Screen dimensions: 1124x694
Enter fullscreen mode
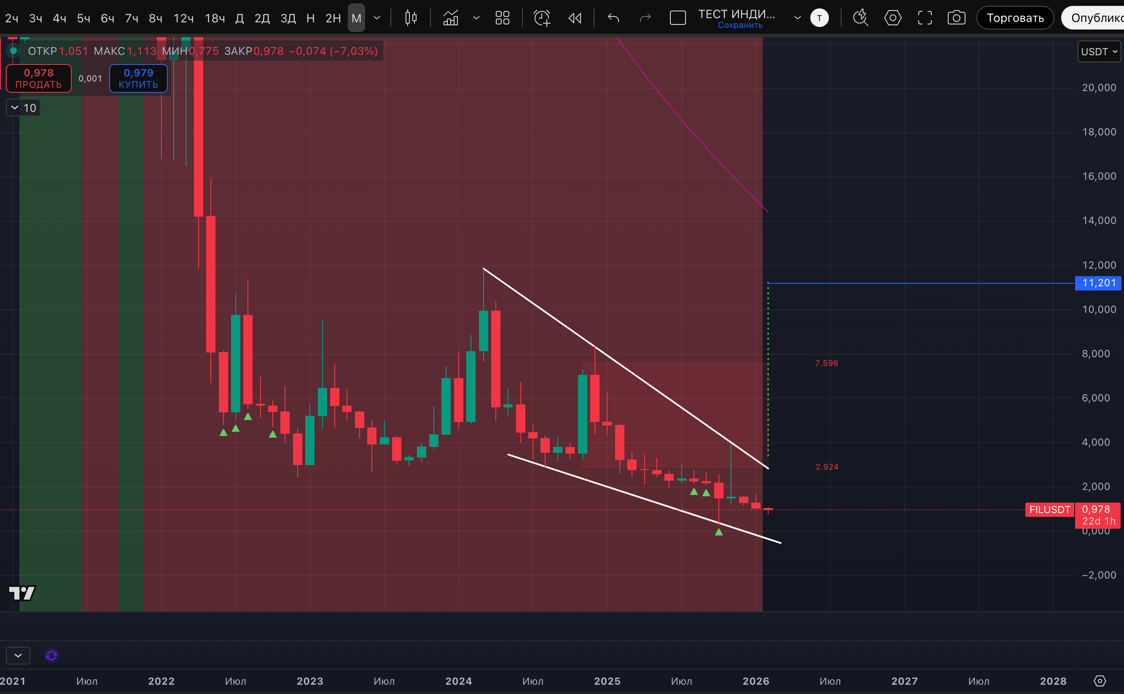(x=924, y=18)
